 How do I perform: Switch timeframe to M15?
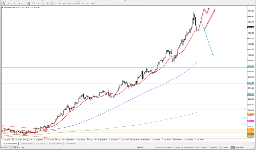coord(64,3)
